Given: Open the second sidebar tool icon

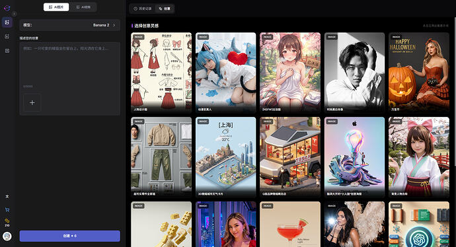Looking at the screenshot, I should coord(7,36).
